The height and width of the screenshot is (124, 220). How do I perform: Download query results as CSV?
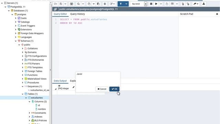pyautogui.click(x=204, y=4)
